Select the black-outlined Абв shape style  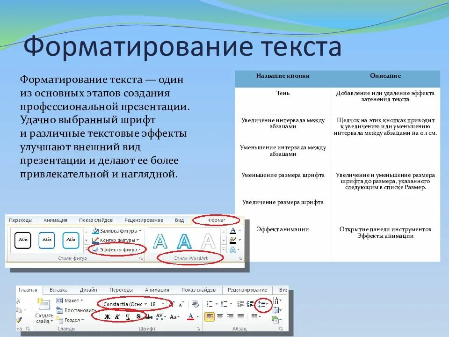tap(22, 240)
